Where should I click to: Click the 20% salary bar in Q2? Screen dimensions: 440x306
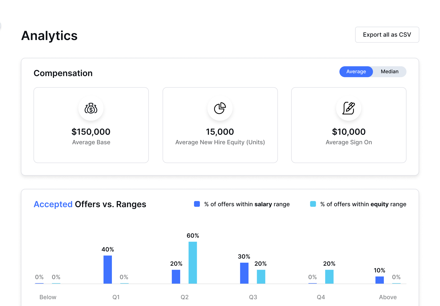click(x=176, y=277)
